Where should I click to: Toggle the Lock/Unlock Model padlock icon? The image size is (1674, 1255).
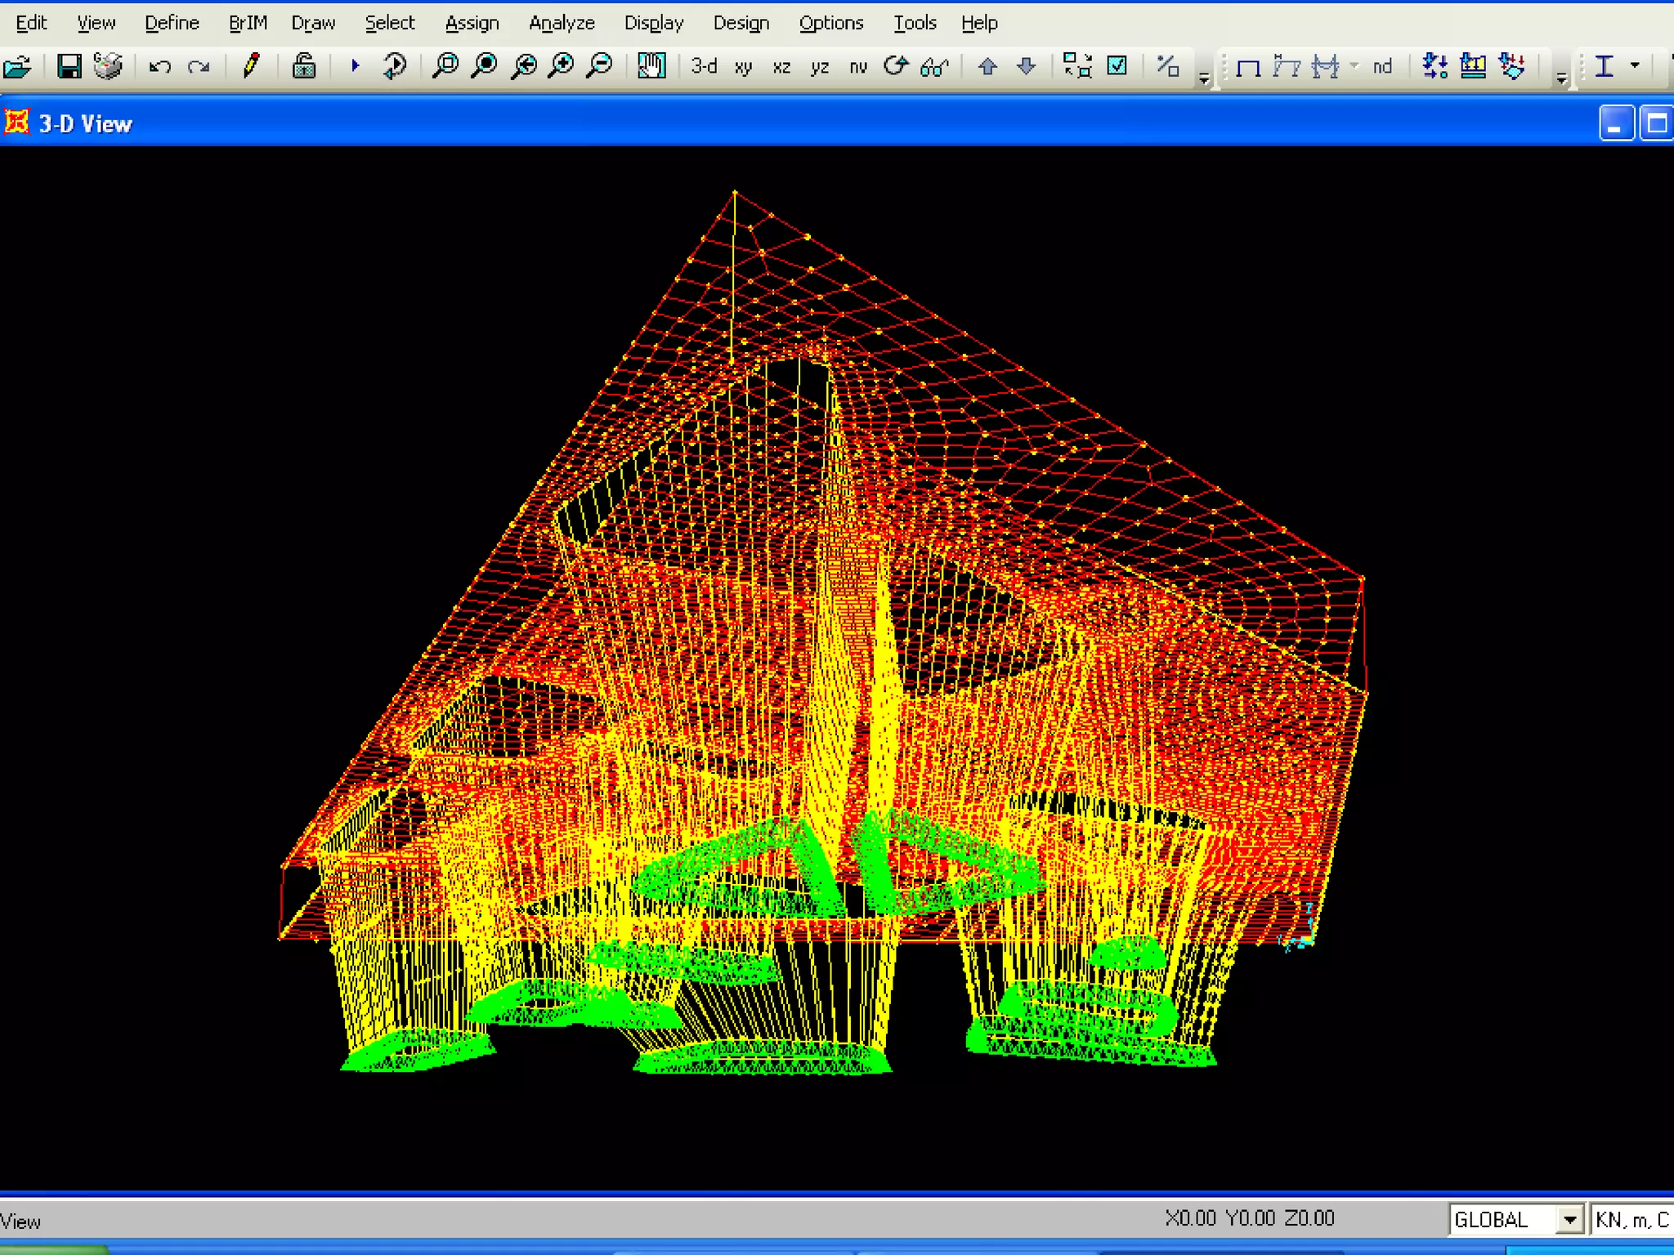click(x=304, y=65)
